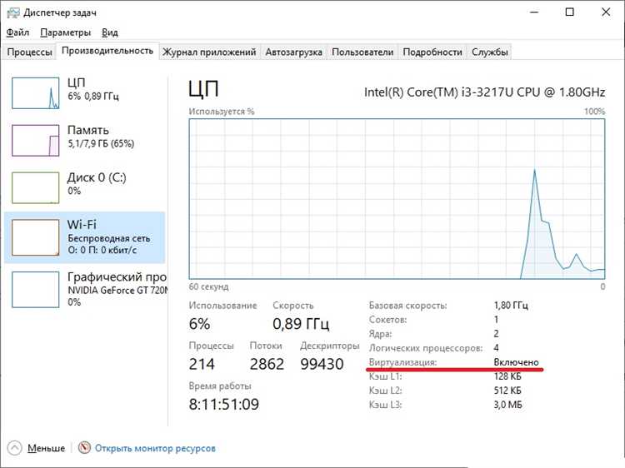Viewport: 625px width, 468px height.
Task: Click the NVIDIA GeForce GT 720M text
Action: [x=117, y=290]
